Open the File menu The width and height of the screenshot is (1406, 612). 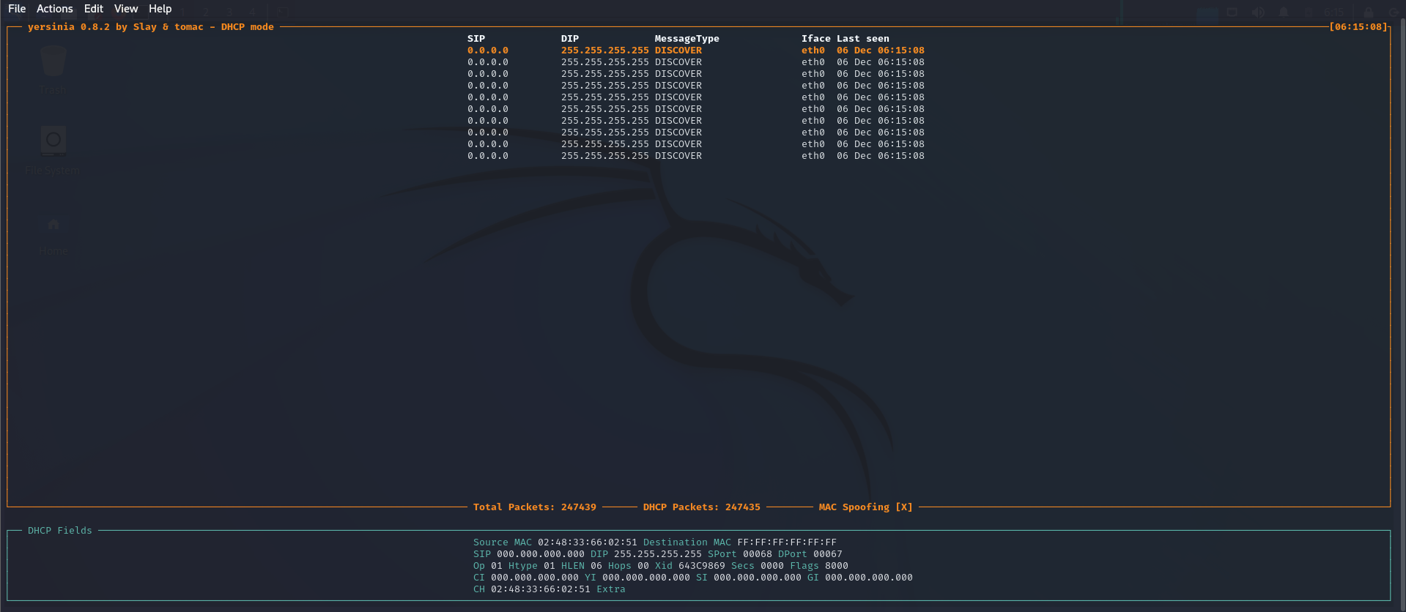tap(17, 9)
